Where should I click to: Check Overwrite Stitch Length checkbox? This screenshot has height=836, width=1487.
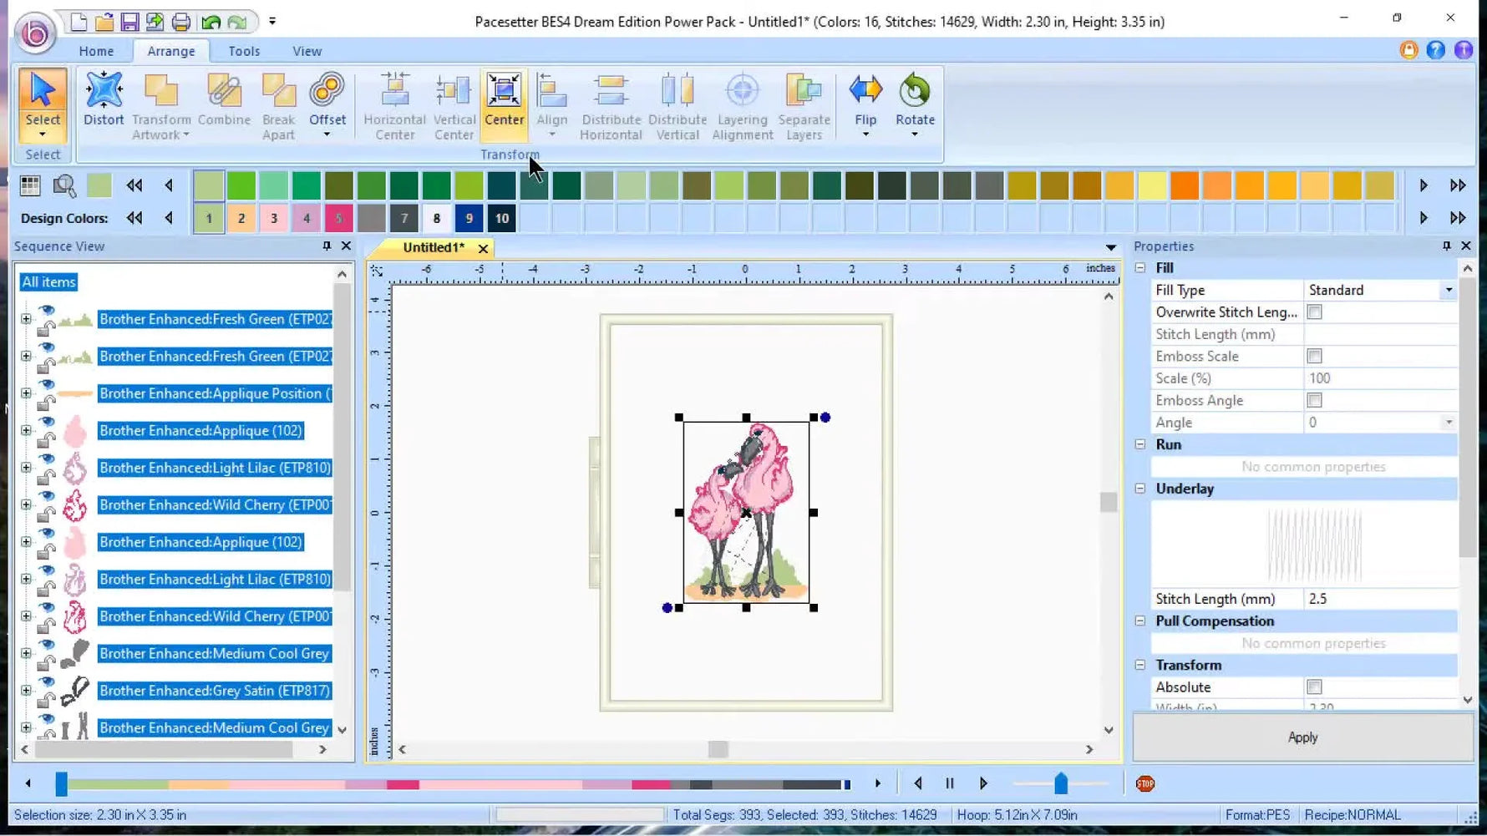click(1314, 312)
